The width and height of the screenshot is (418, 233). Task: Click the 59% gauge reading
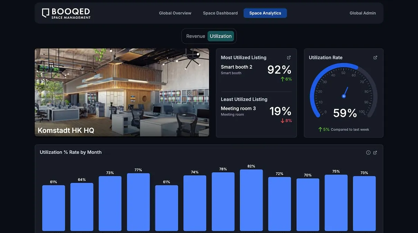[345, 113]
